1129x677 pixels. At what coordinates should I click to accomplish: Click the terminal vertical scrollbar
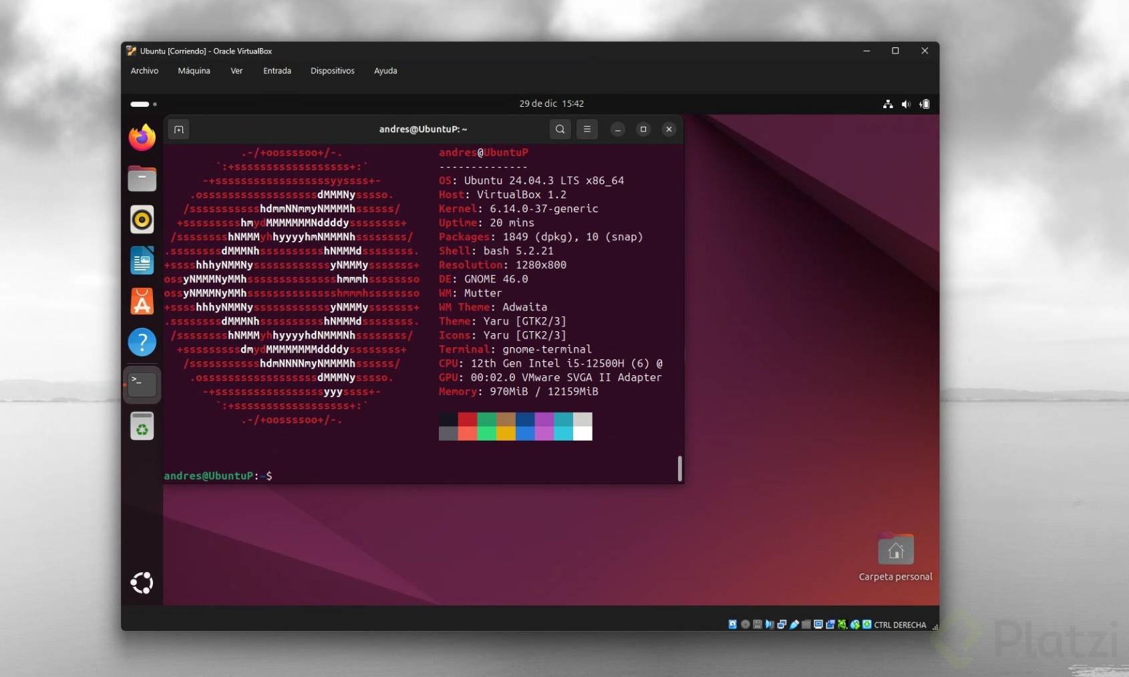click(679, 469)
